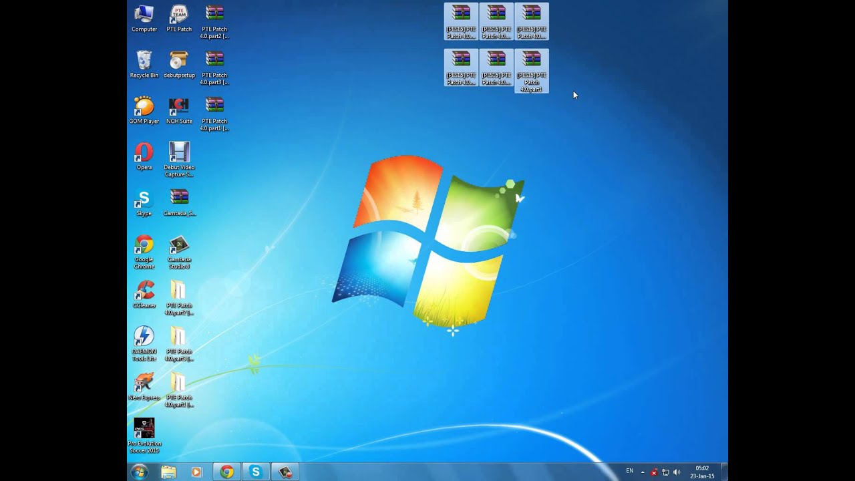Viewport: 855px width, 481px height.
Task: Select the Debut Video Capture shortcut
Action: click(x=179, y=160)
